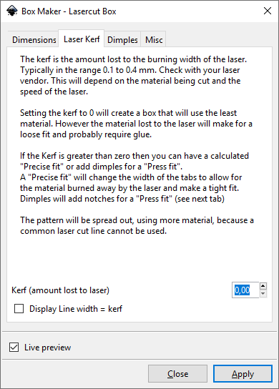Open the Dimples tab
The width and height of the screenshot is (279, 389).
[x=122, y=39]
